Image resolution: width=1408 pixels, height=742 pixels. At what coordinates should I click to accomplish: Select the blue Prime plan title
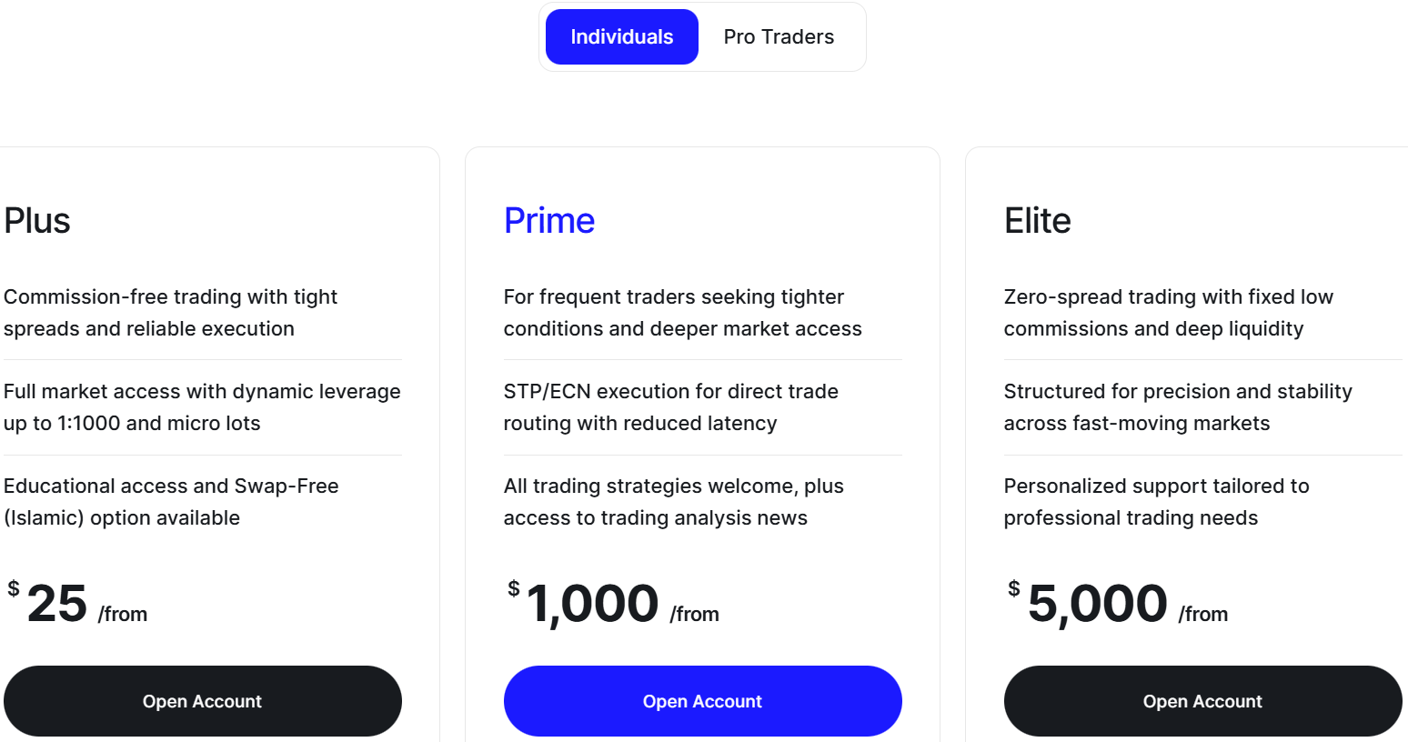tap(549, 221)
